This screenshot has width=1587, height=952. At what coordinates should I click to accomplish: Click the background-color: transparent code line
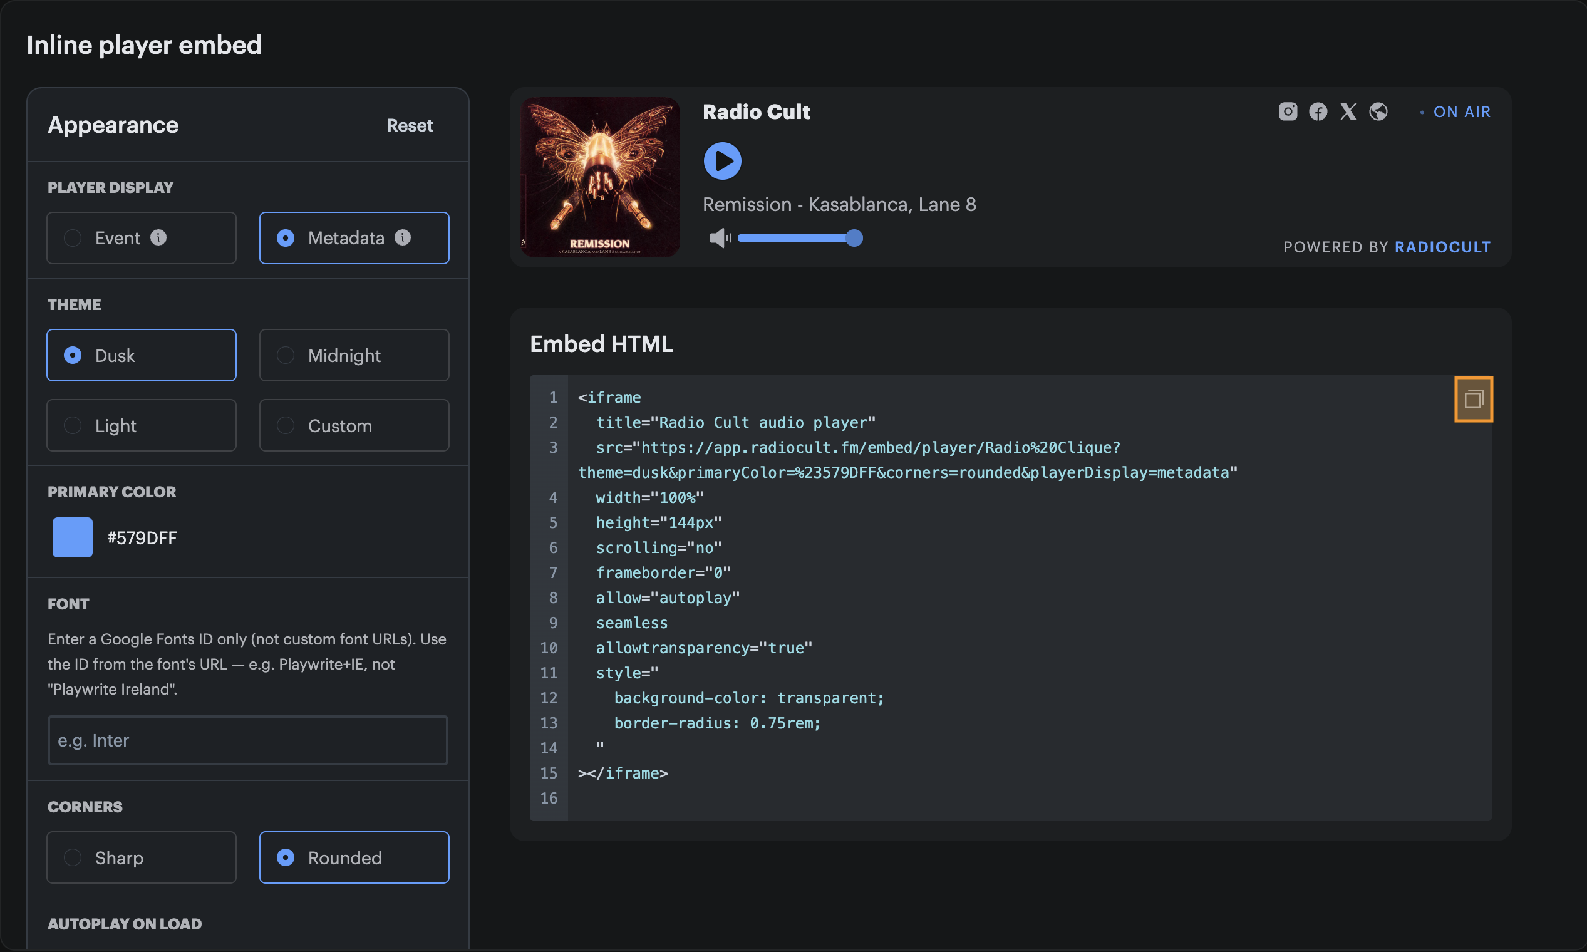tap(748, 698)
